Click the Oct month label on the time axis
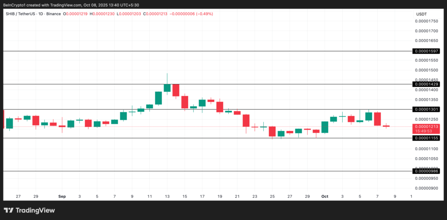The width and height of the screenshot is (447, 220). pos(324,197)
